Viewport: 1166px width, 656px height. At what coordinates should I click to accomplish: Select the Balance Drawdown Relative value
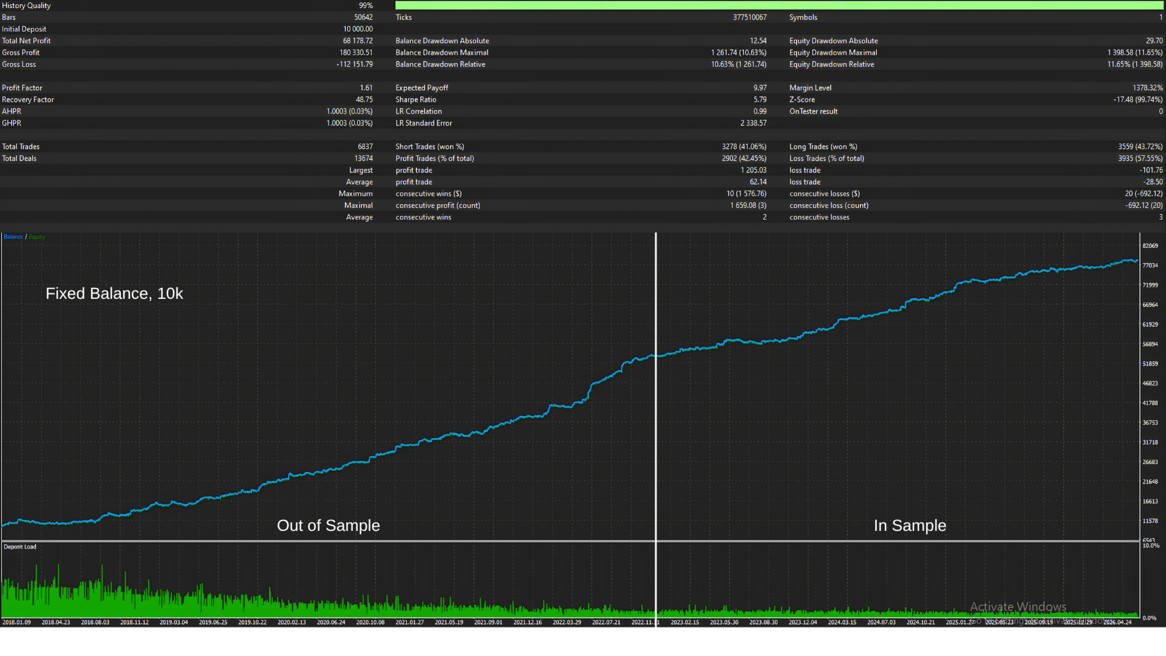click(738, 64)
